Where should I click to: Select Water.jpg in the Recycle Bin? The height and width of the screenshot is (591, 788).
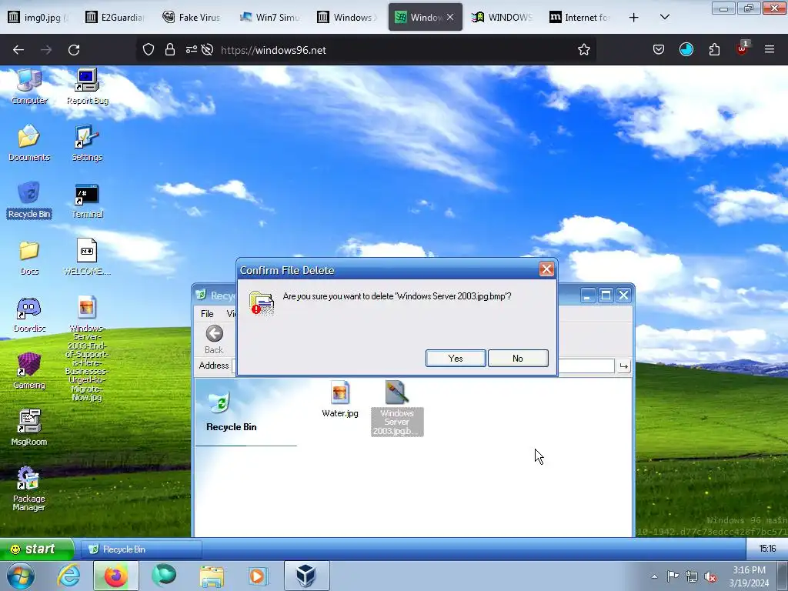pyautogui.click(x=340, y=399)
